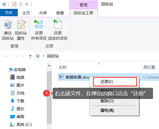159x129 pixels.
Task: Click 回收站 in the address bar
Action: pyautogui.click(x=53, y=56)
